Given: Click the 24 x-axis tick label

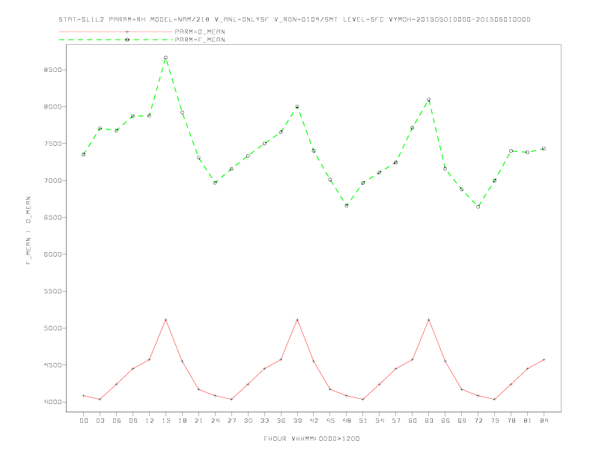Looking at the screenshot, I should [215, 421].
